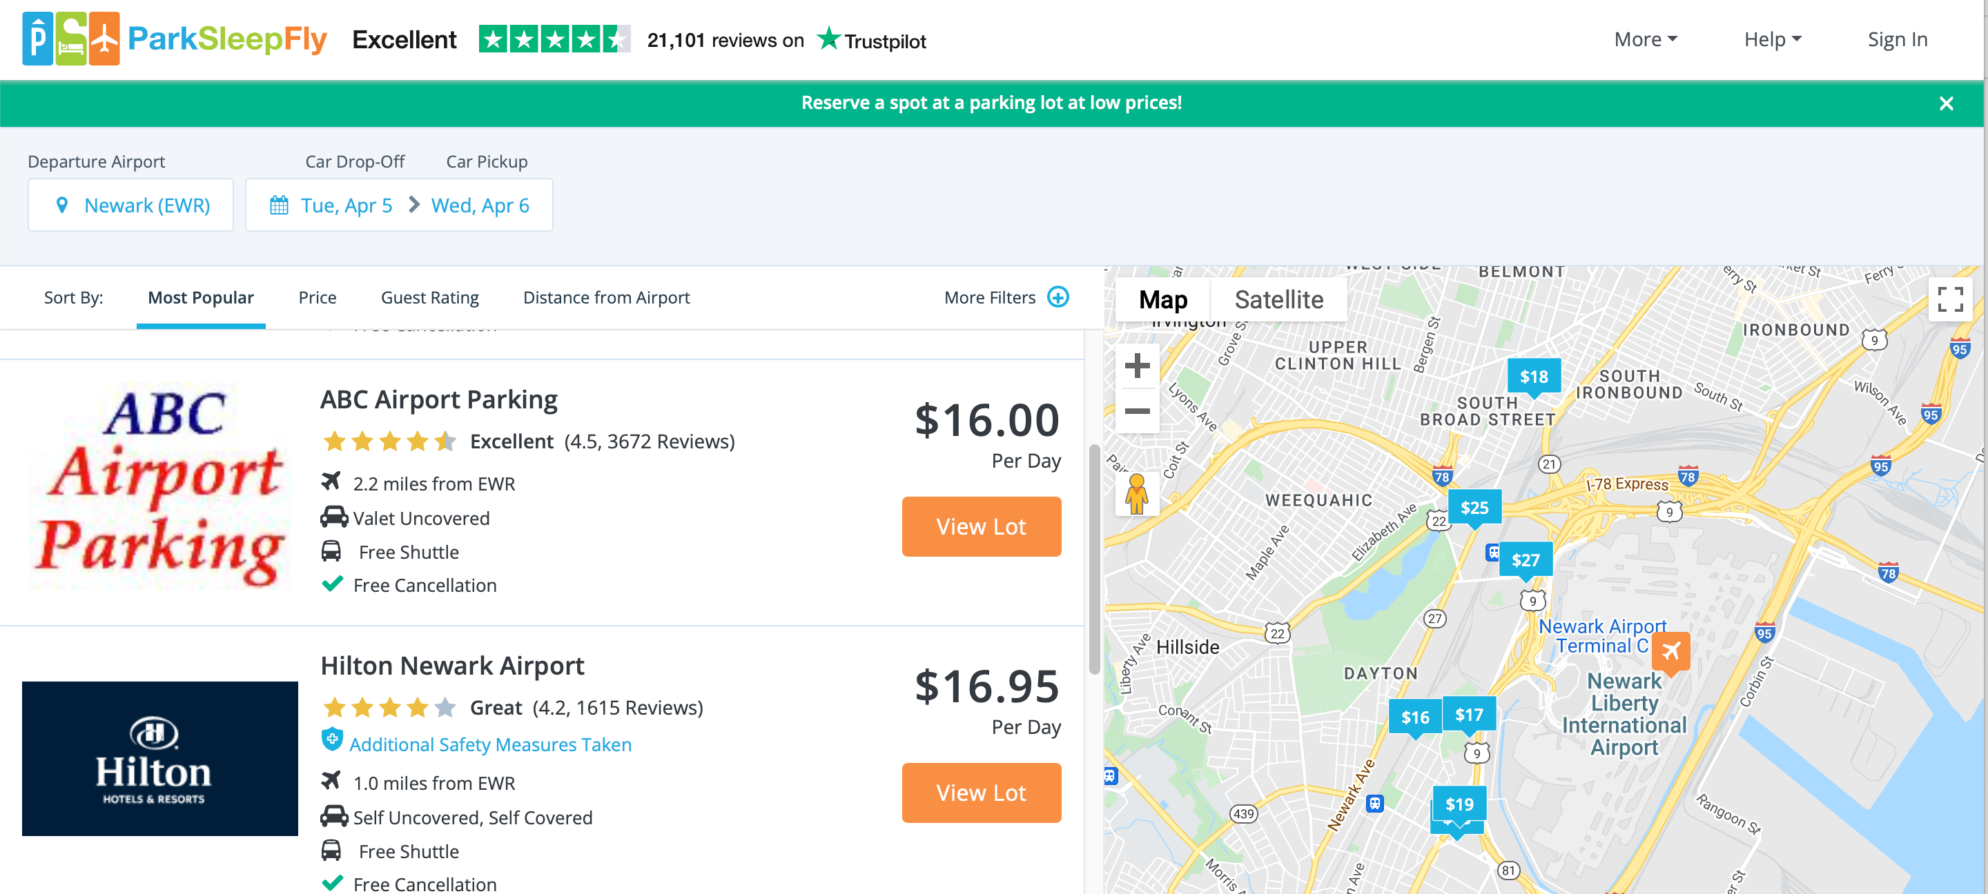Close the green parking promo banner
This screenshot has height=894, width=1988.
[1946, 103]
